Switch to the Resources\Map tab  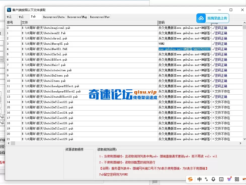(x=77, y=17)
